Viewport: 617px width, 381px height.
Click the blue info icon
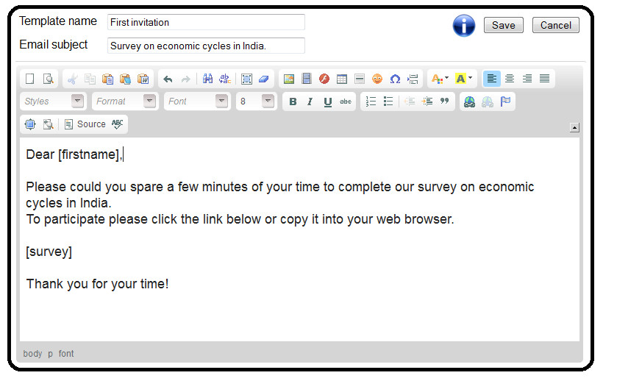pos(464,26)
